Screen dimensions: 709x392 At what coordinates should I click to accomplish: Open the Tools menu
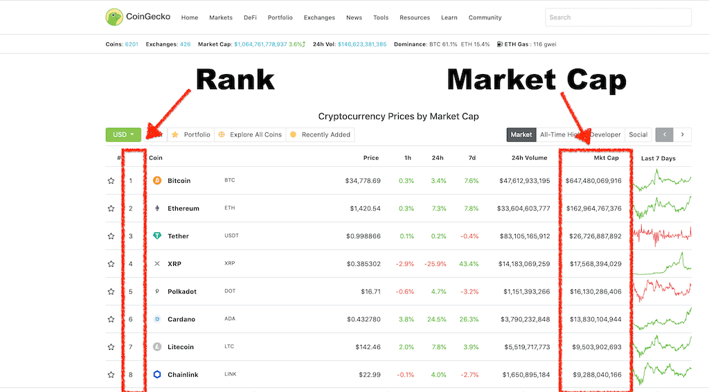381,17
